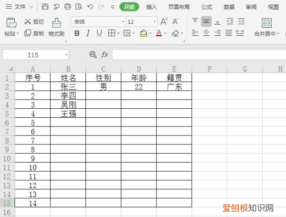Click the Undo arrow

pyautogui.click(x=90, y=7)
